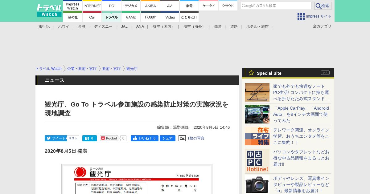370x194 pixels.
Task: Open the Impress サイト link
Action: click(319, 16)
